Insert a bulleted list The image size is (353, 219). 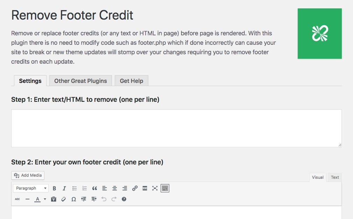pos(75,188)
